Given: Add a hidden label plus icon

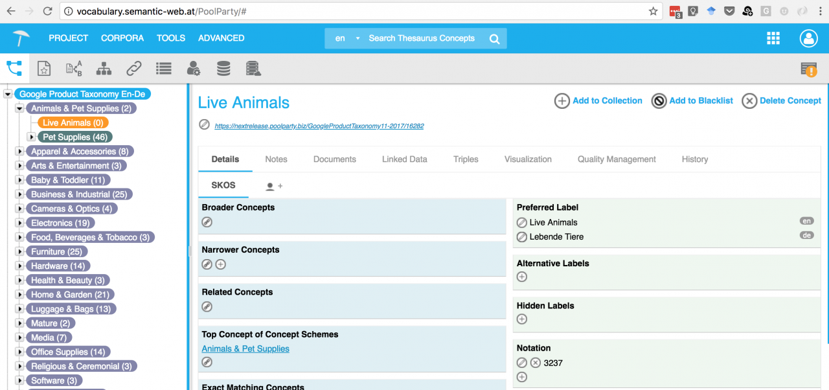Looking at the screenshot, I should click(x=522, y=319).
